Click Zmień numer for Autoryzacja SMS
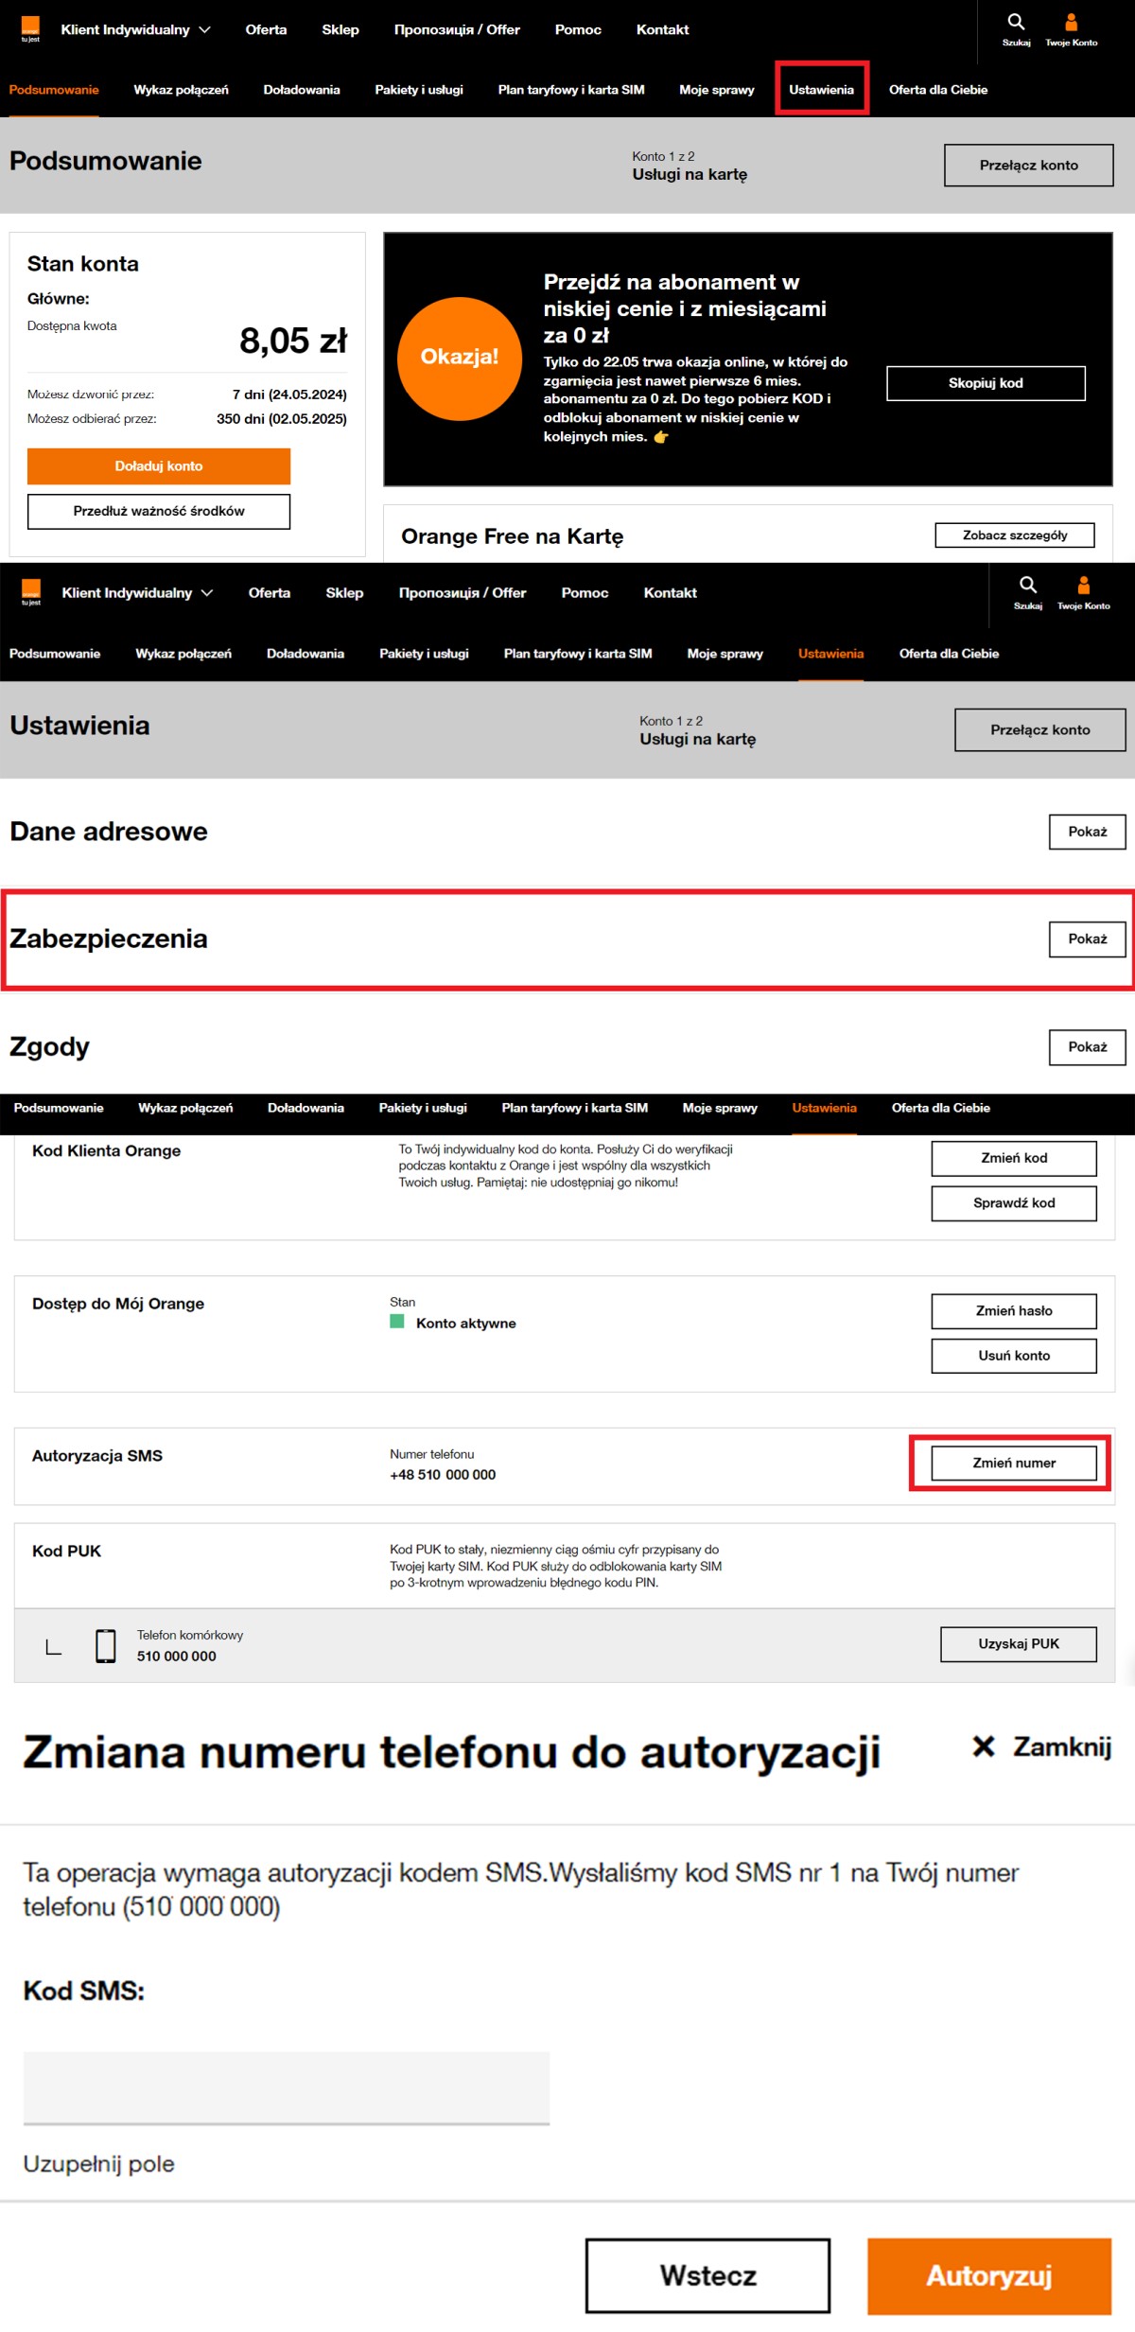This screenshot has width=1135, height=2332. 1013,1463
